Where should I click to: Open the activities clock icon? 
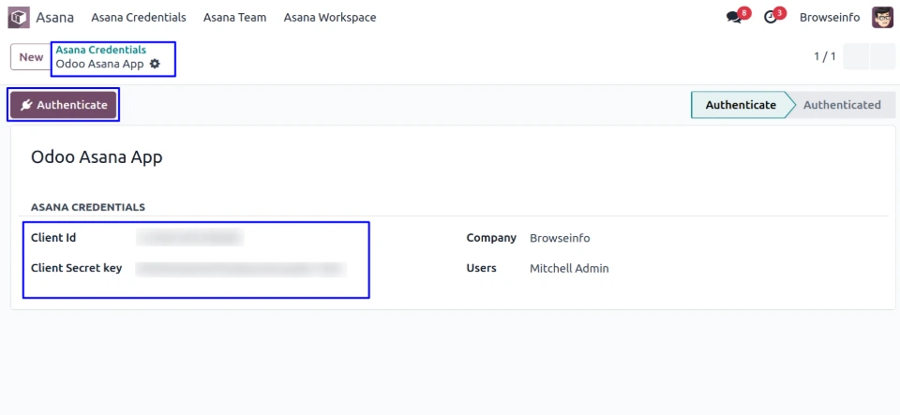coord(771,17)
